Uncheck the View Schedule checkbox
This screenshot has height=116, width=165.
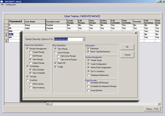pos(31,73)
